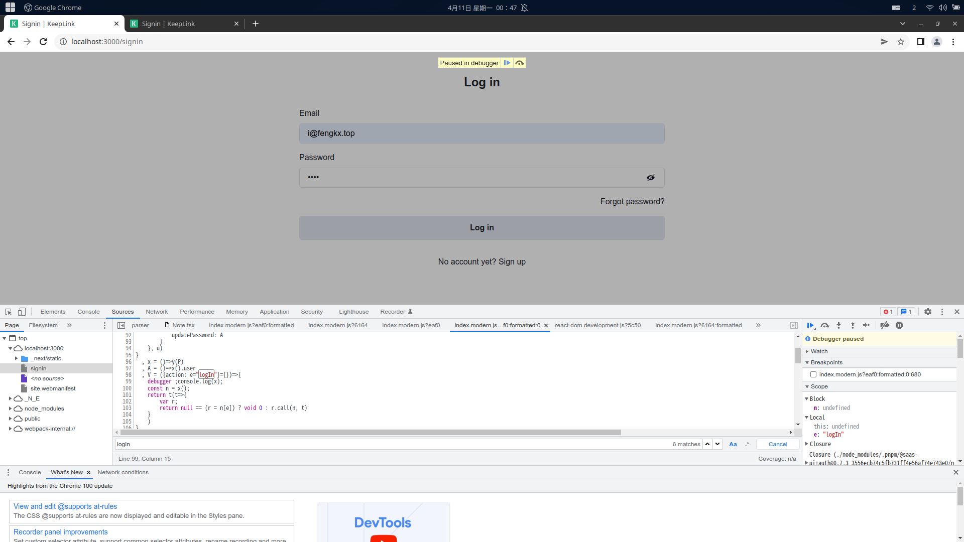This screenshot has height=542, width=964.
Task: Uncheck the index.modern.js breakpoint
Action: (x=814, y=374)
